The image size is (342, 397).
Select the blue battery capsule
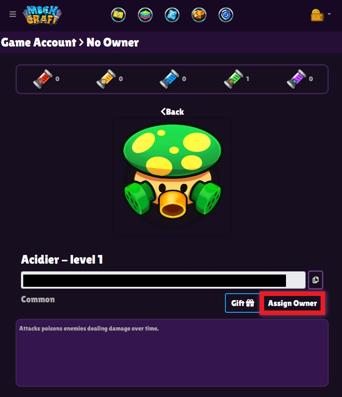[169, 79]
